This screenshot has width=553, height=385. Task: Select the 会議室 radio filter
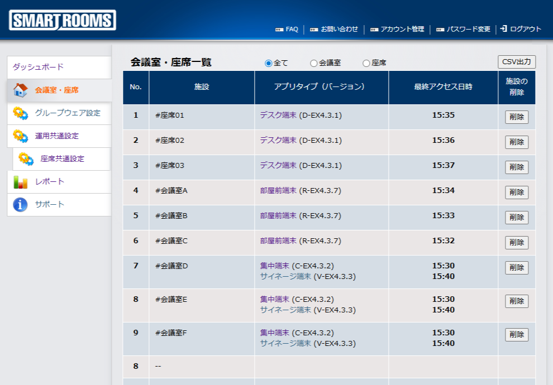(x=313, y=63)
